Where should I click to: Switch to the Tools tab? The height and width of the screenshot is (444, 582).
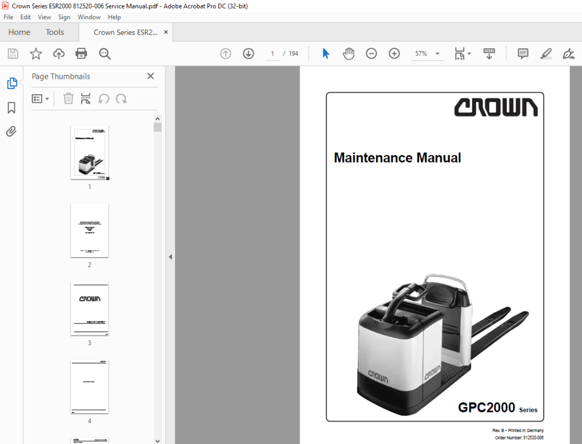click(x=55, y=32)
